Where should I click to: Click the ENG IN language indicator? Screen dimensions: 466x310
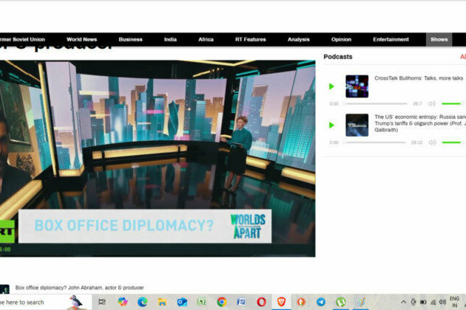tap(454, 302)
